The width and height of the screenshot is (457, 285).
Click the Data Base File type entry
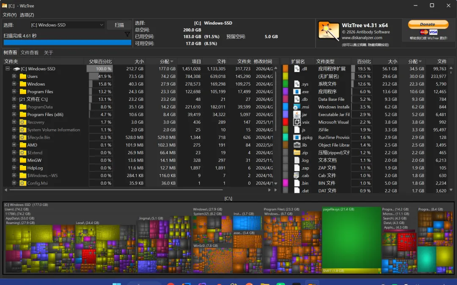click(x=331, y=100)
